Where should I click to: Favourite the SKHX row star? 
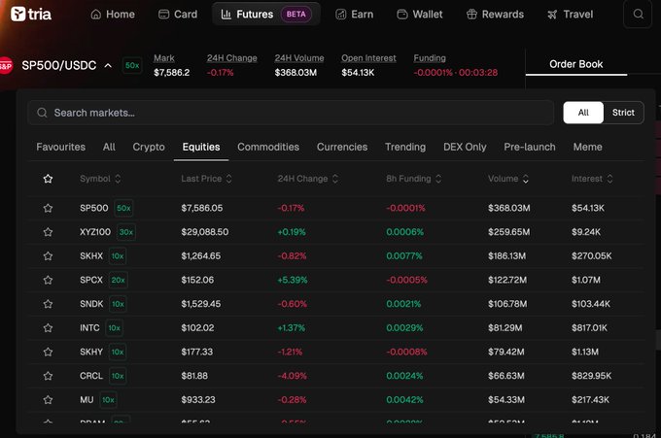click(x=48, y=256)
